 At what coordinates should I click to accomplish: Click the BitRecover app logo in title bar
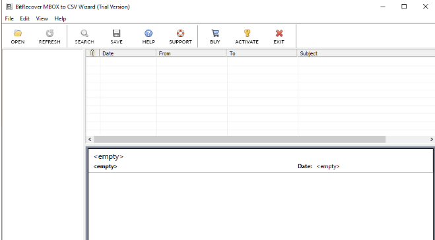pyautogui.click(x=9, y=7)
